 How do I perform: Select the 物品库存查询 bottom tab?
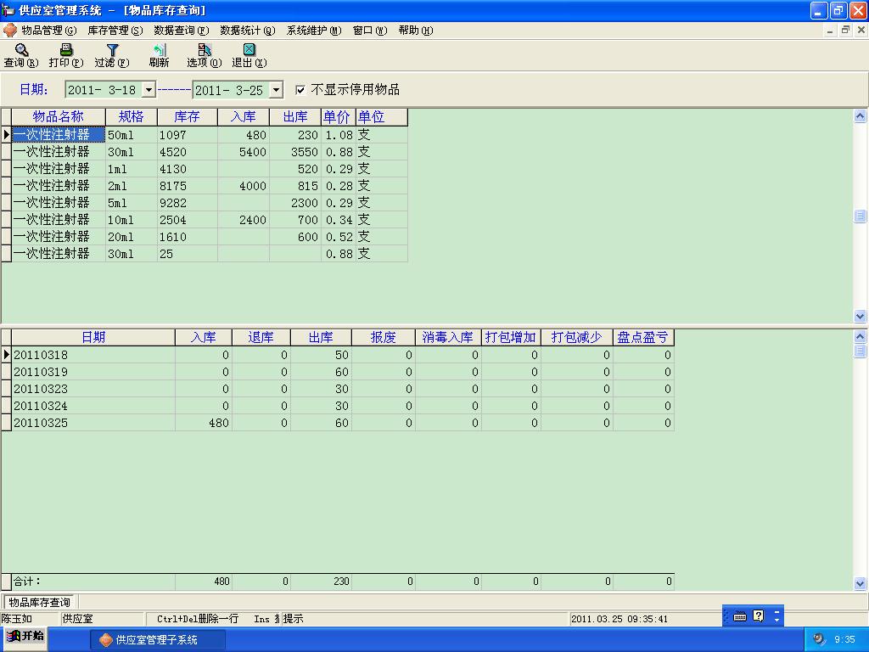(x=39, y=602)
